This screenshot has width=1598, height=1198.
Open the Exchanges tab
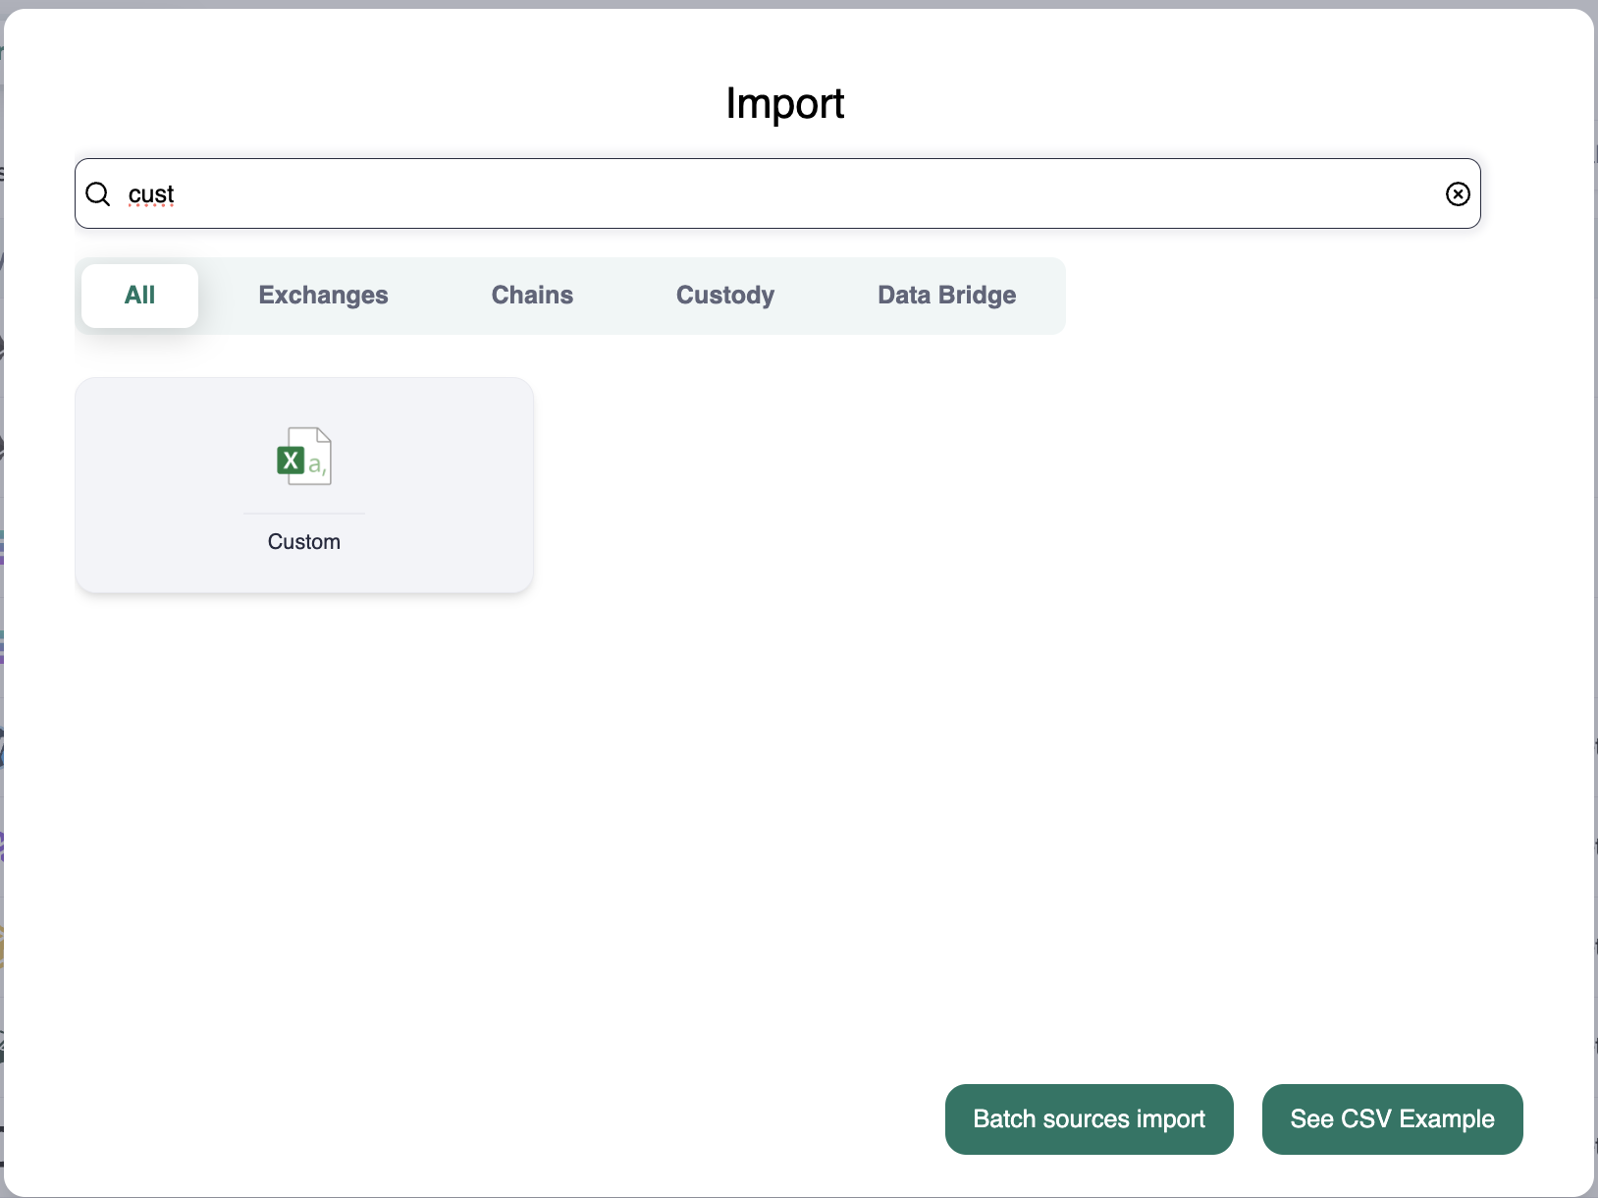(x=323, y=296)
